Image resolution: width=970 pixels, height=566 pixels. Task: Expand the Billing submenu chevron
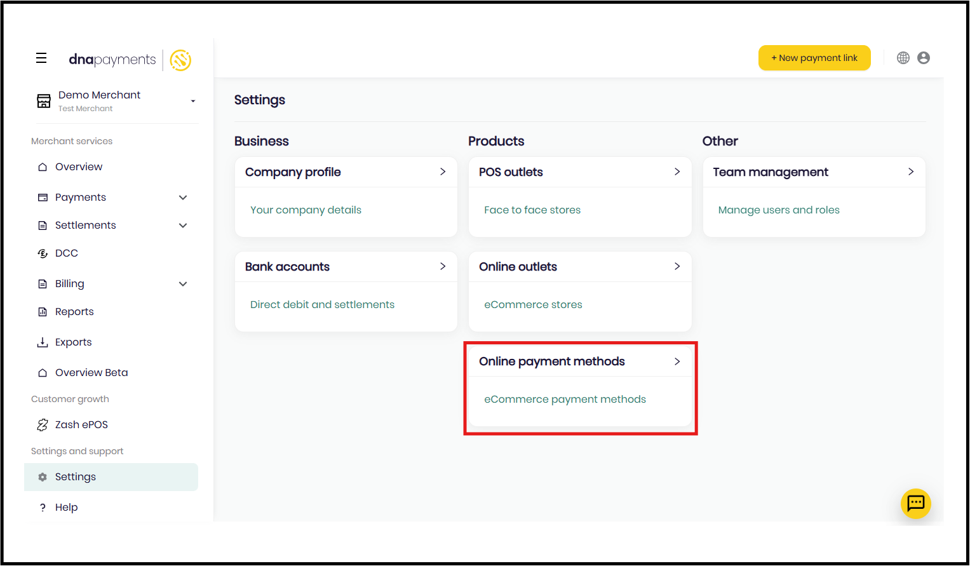(183, 284)
